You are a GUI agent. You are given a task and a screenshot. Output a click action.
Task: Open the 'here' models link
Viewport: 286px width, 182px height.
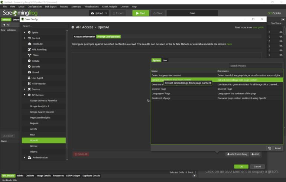229,44
